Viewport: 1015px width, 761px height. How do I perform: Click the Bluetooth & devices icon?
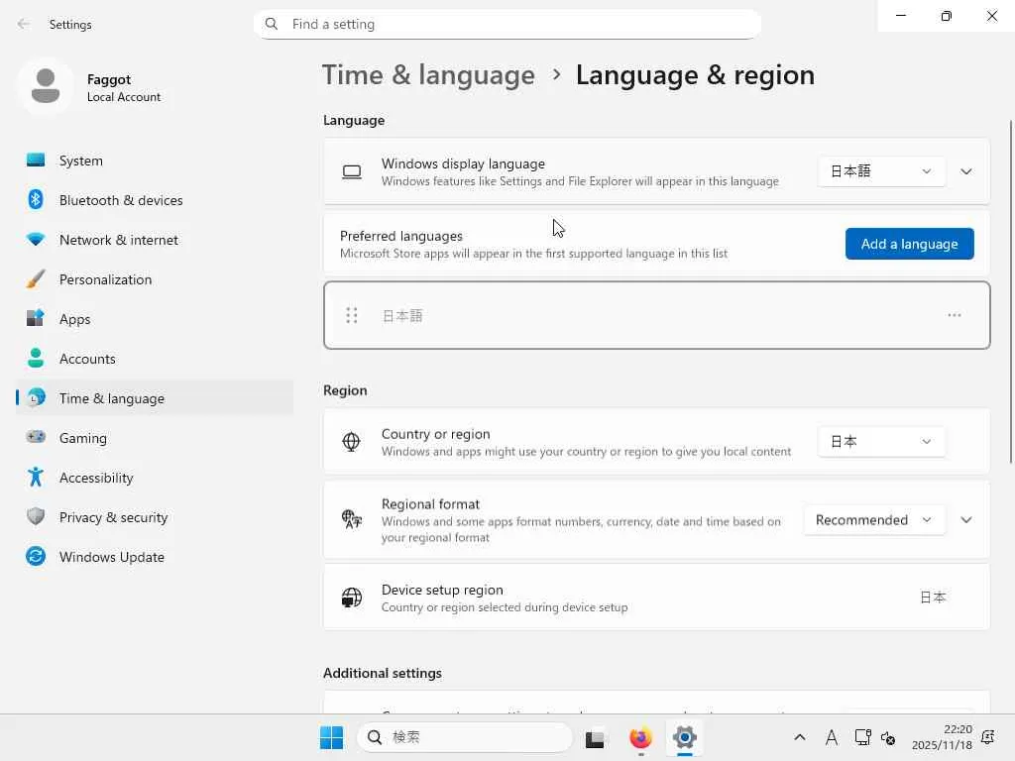(x=36, y=200)
